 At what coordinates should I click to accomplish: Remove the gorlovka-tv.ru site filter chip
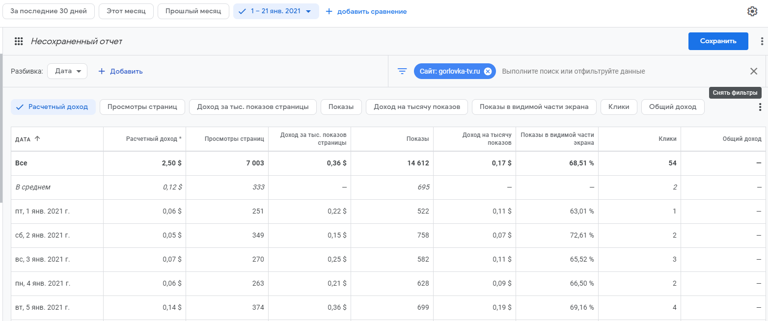pos(488,71)
